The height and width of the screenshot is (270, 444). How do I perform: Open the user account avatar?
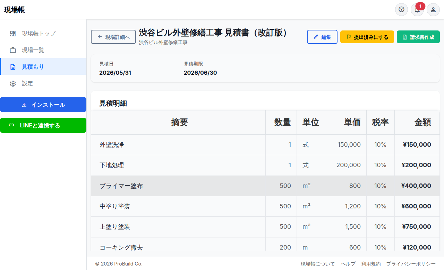pyautogui.click(x=433, y=9)
